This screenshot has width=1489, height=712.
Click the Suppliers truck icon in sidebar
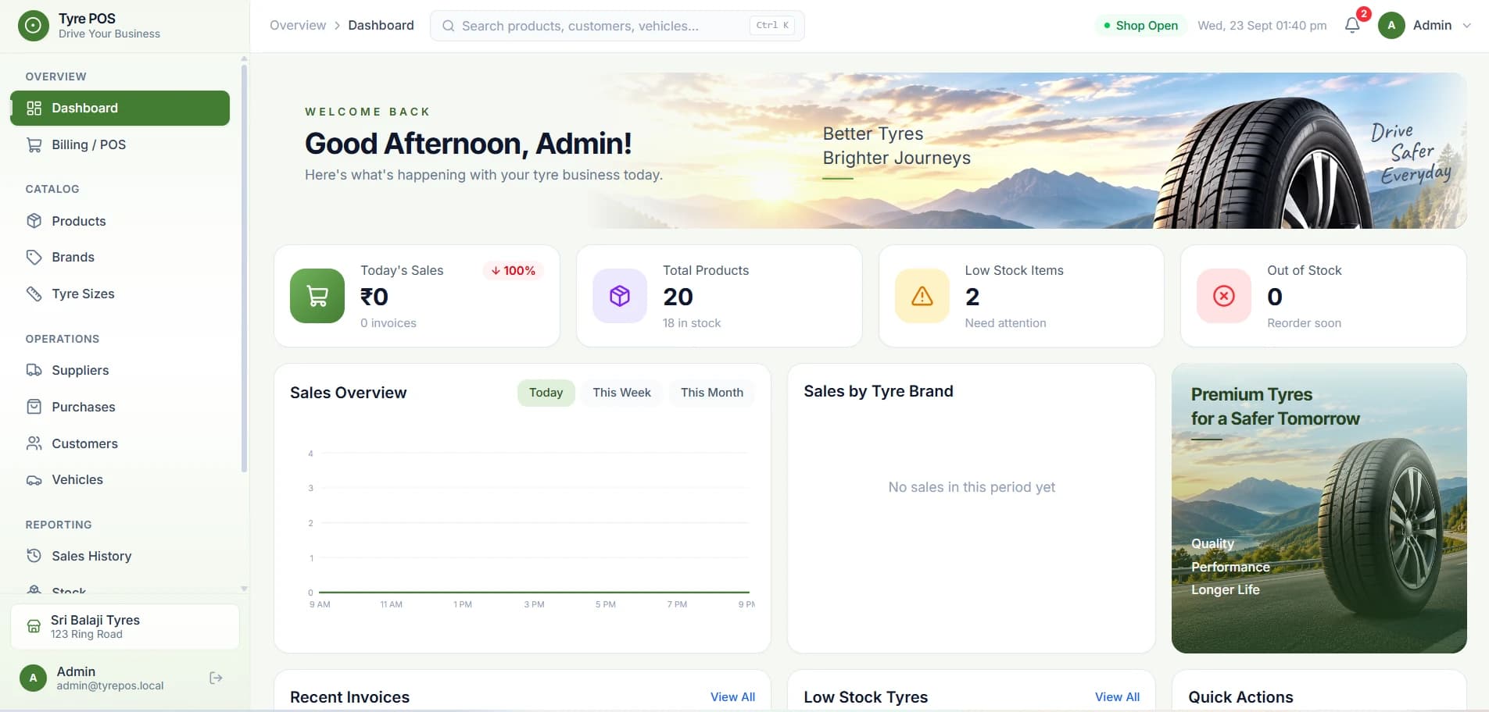click(34, 370)
